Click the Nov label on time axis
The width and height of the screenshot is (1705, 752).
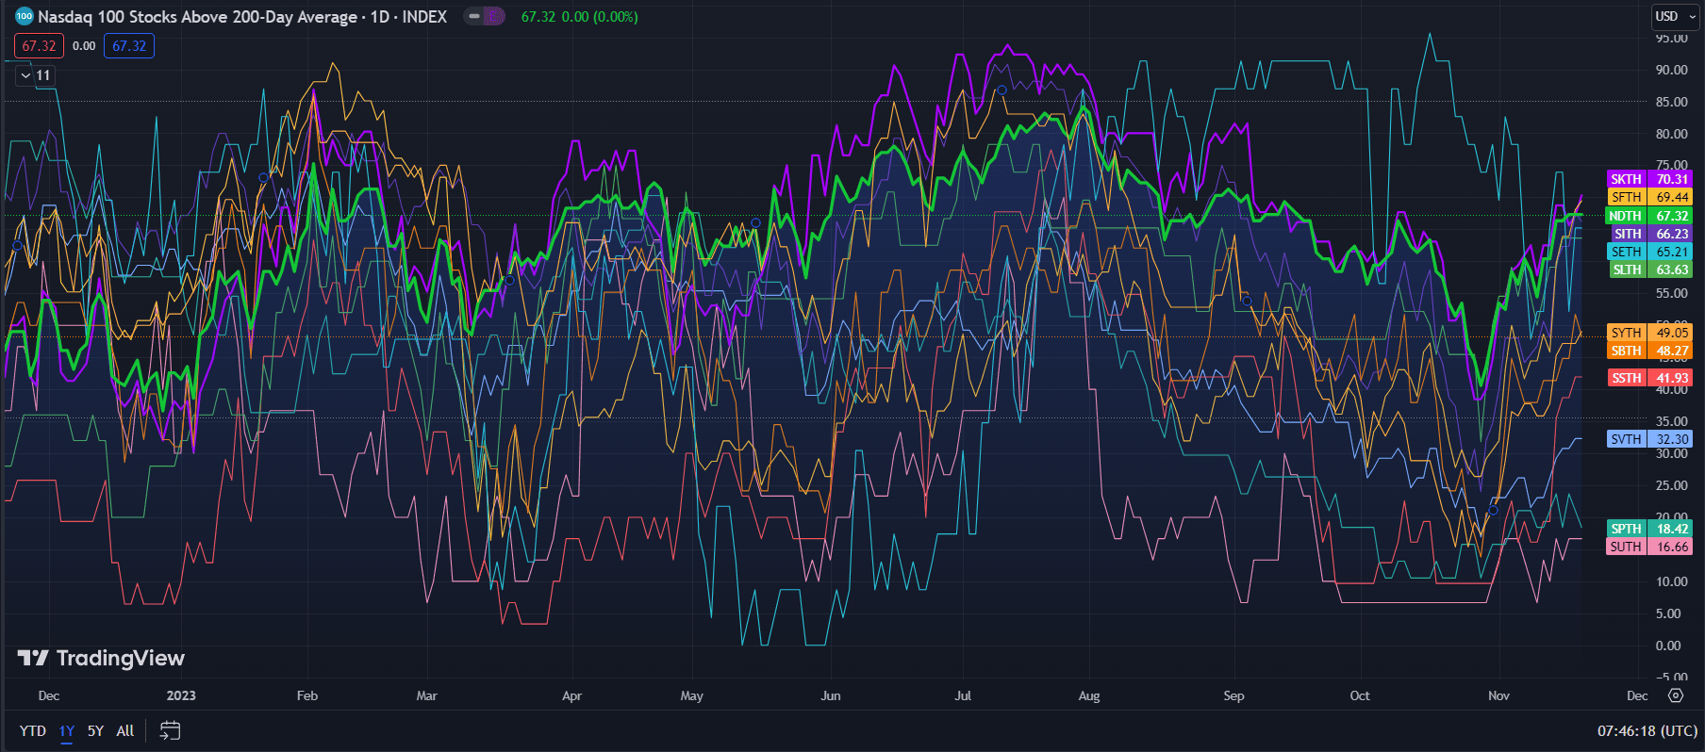click(x=1498, y=695)
